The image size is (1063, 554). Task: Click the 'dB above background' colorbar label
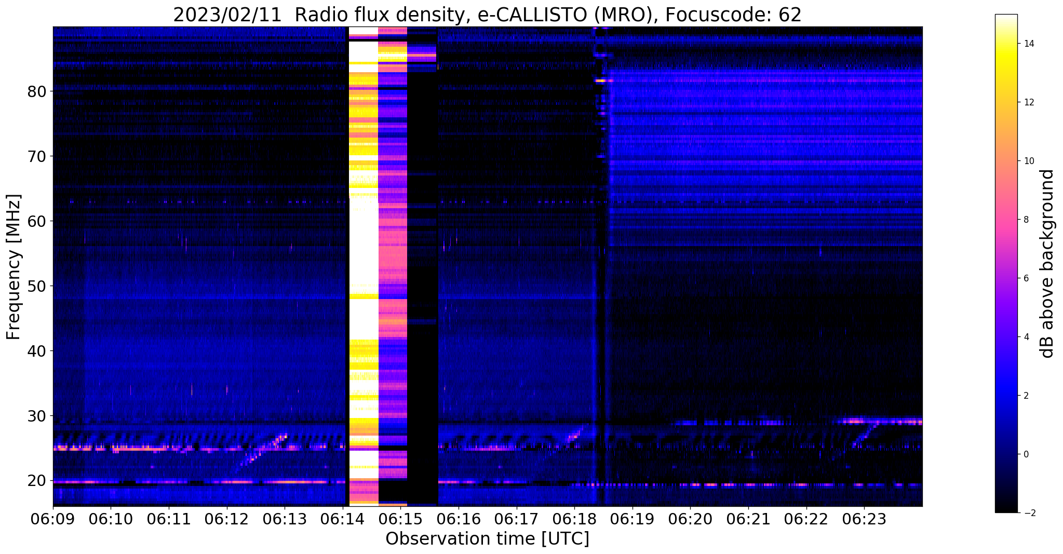[1047, 263]
